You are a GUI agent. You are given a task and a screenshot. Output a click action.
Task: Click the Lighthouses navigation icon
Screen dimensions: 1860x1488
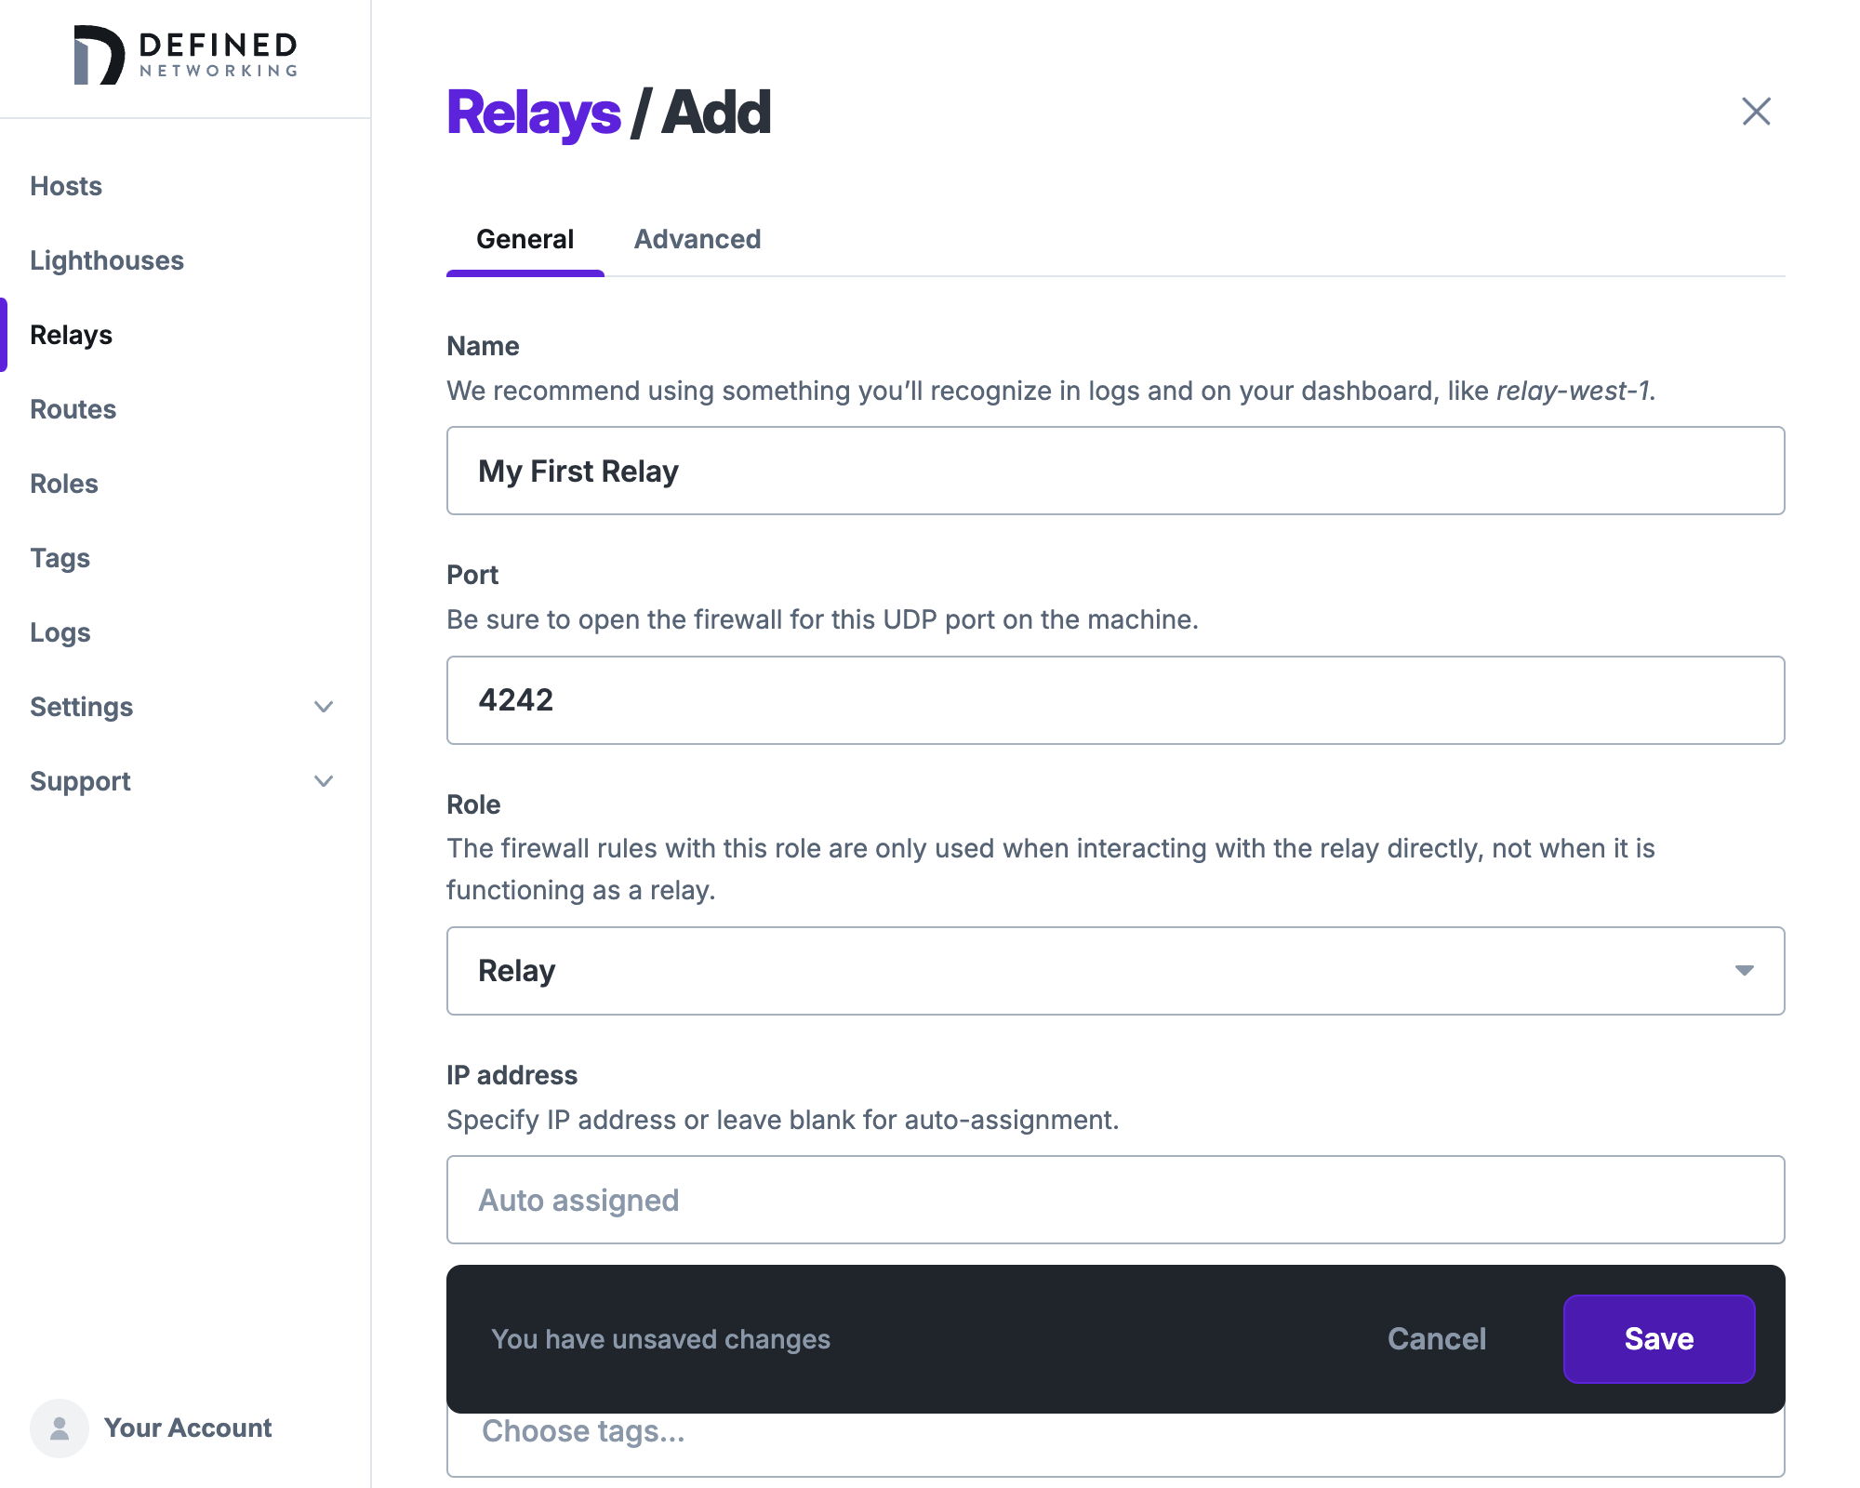coord(106,259)
